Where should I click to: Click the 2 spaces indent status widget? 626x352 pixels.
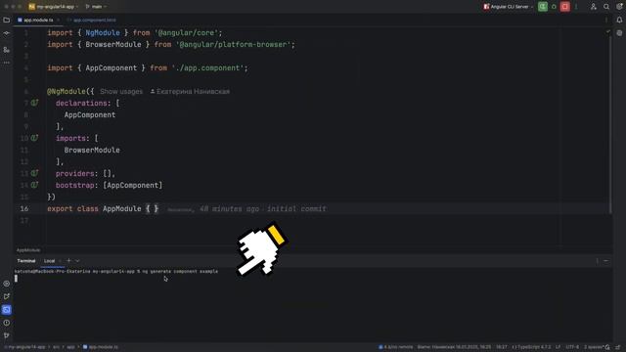click(594, 347)
